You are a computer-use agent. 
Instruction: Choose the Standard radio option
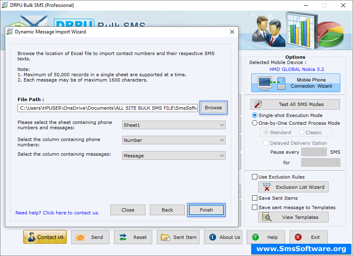pyautogui.click(x=266, y=132)
